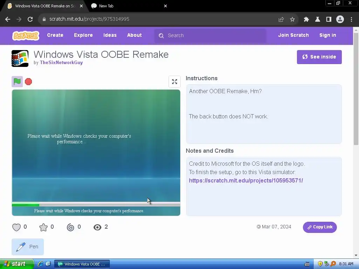Click the green progress bar in the player
Screen dimensions: 359x269
coord(25,205)
